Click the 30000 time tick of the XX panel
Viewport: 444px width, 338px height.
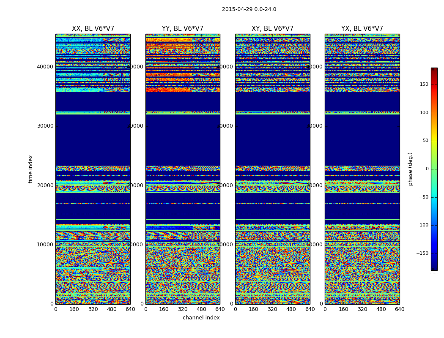coord(45,126)
